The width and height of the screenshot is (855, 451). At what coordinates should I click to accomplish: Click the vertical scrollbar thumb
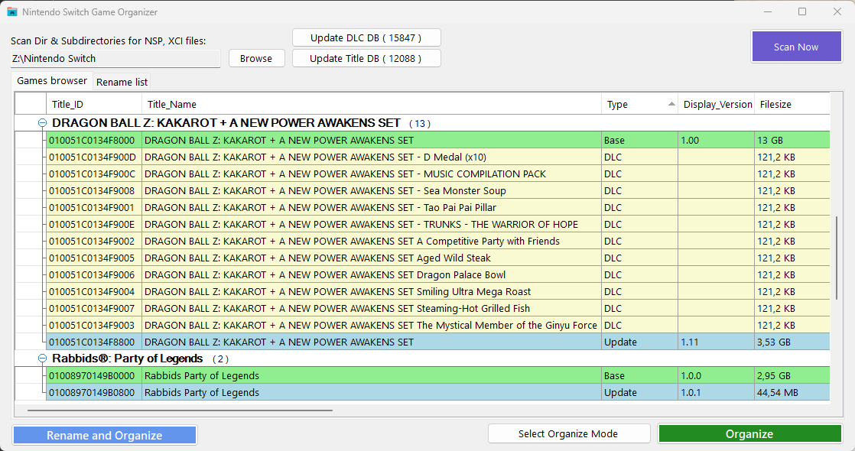coord(837,258)
